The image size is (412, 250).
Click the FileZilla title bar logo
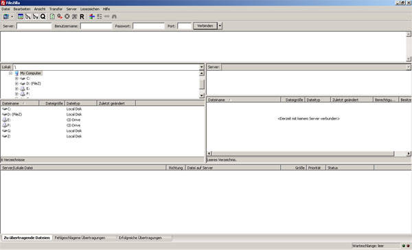coord(3,3)
